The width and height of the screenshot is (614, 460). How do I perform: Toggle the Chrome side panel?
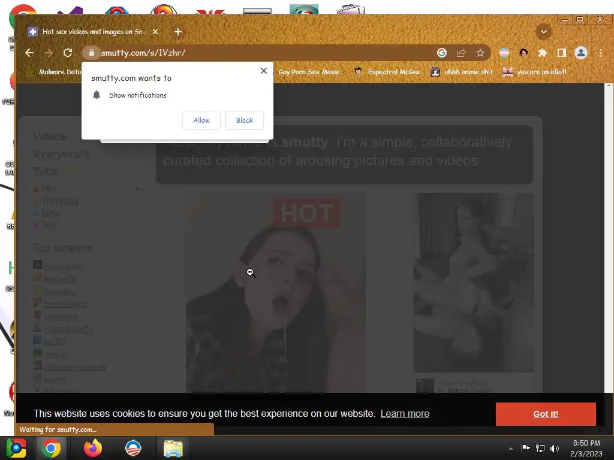tap(561, 53)
